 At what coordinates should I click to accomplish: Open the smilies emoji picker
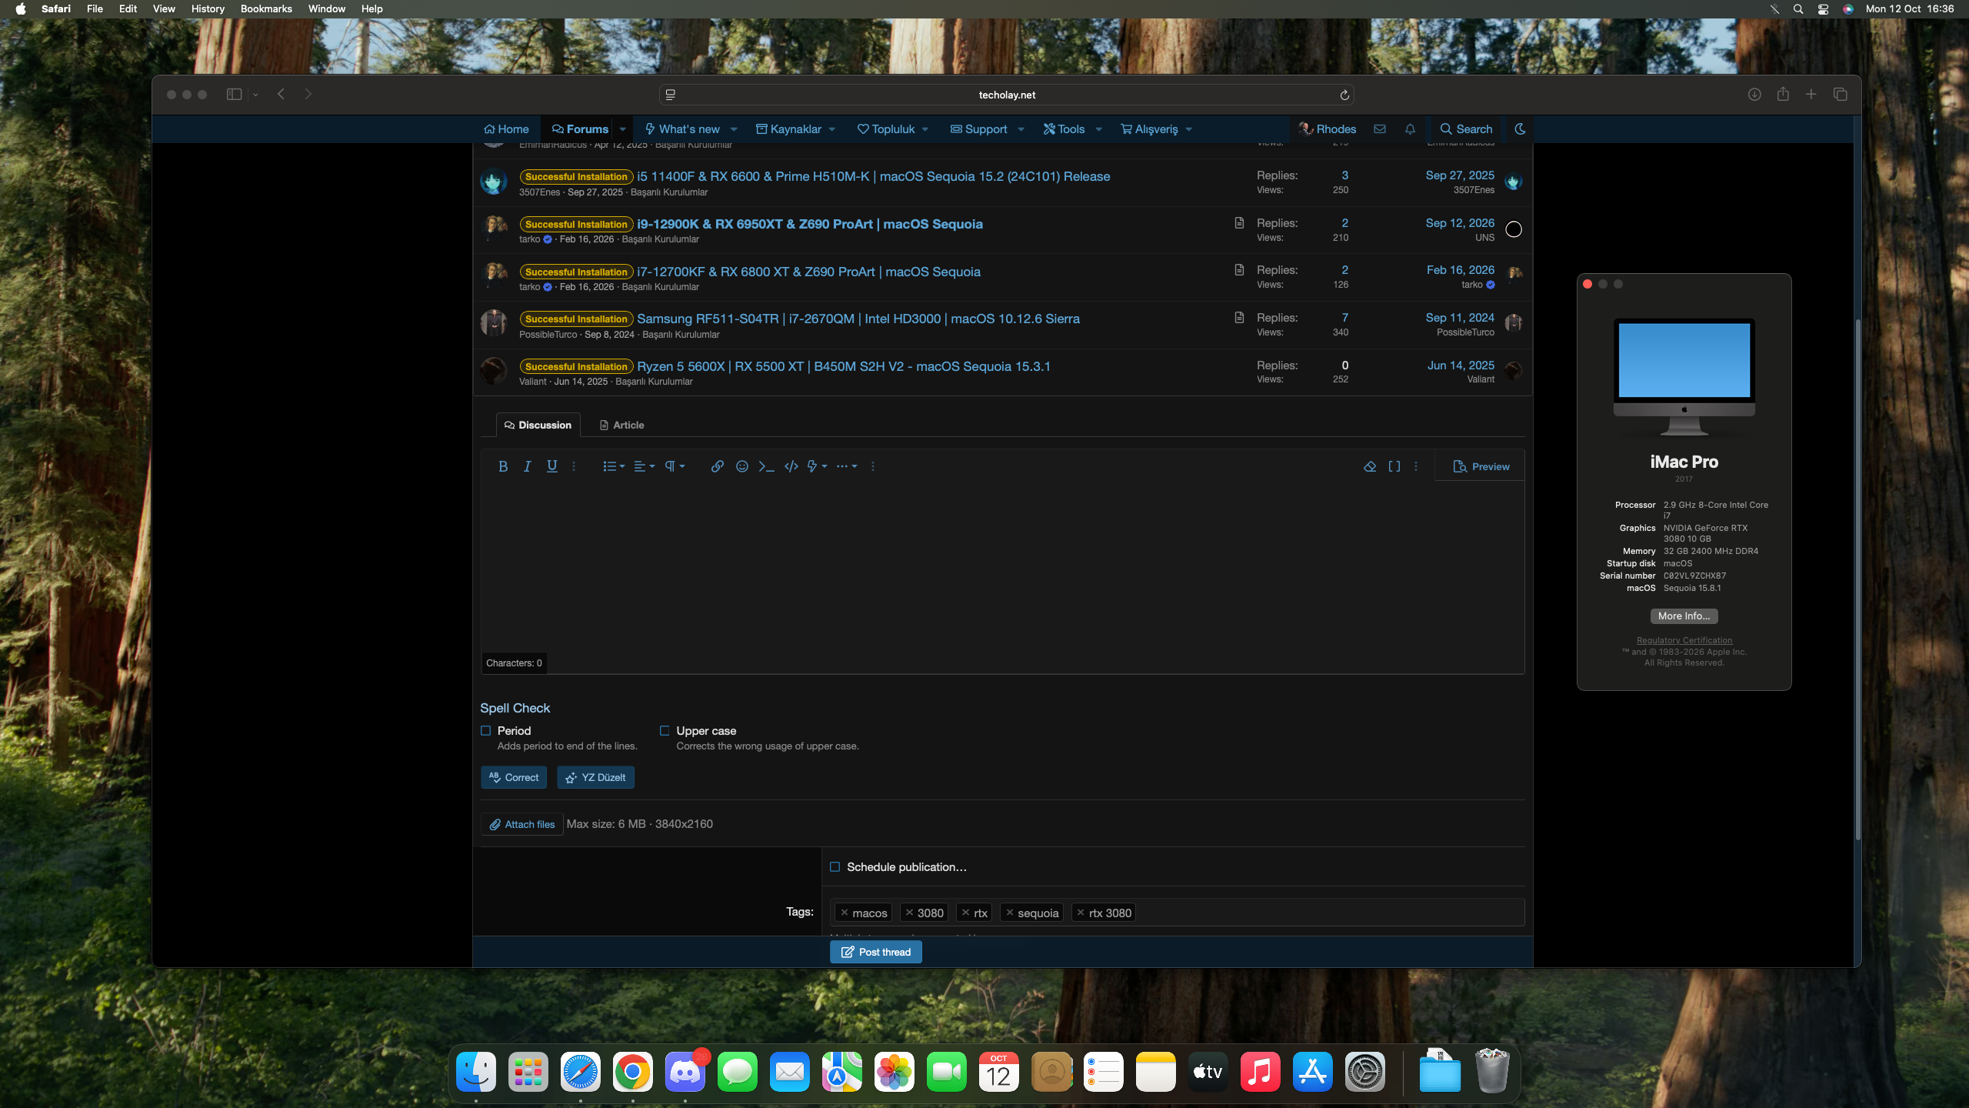point(741,466)
